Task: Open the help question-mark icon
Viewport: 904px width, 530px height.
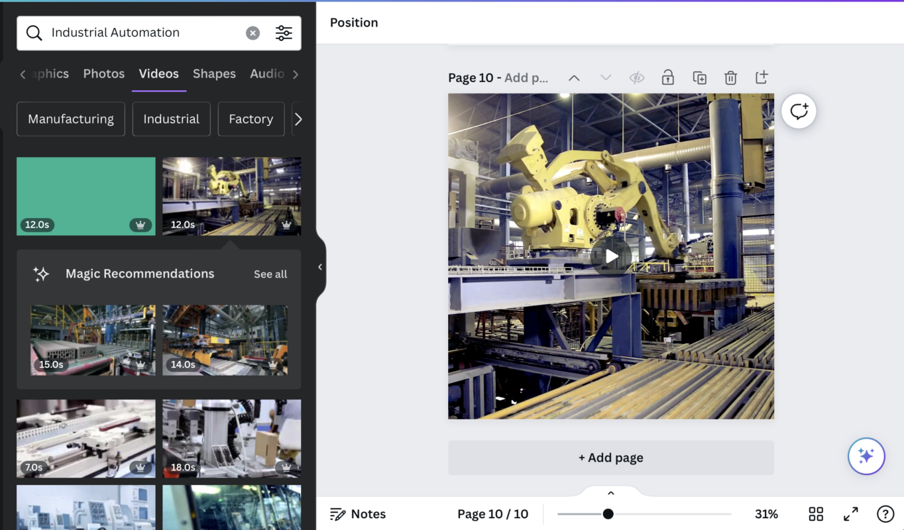Action: click(x=885, y=513)
